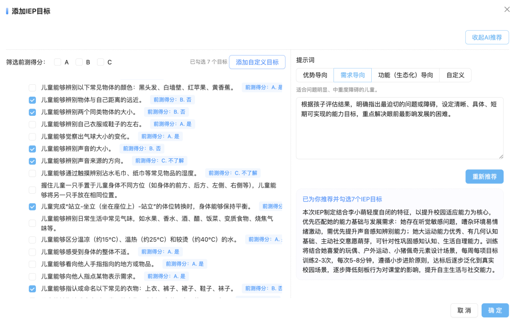This screenshot has width=516, height=322.
Task: Select 优势导向 prompt tab
Action: point(315,75)
